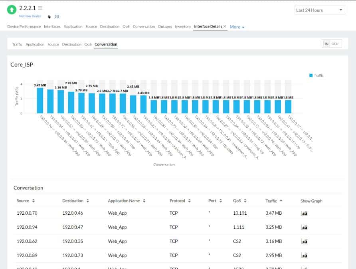Open the Interfaces tab
356x269 pixels.
pos(52,27)
